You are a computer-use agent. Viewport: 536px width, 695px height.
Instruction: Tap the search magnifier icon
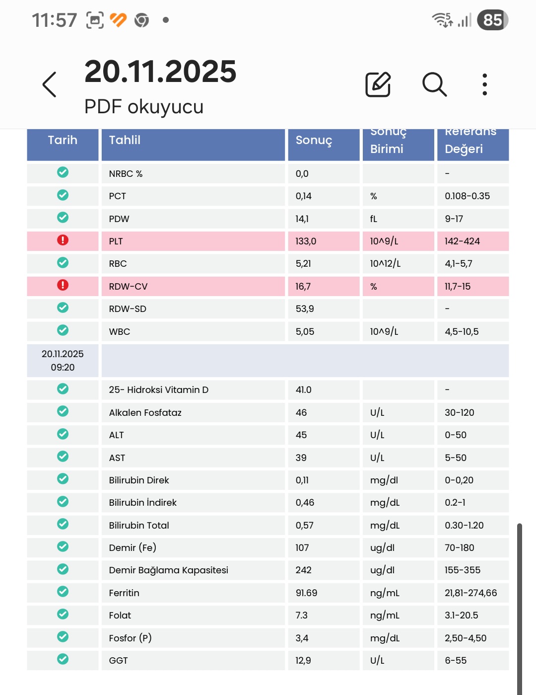(434, 84)
